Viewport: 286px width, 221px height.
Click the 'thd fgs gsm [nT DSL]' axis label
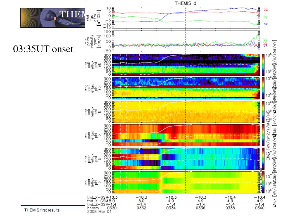(93, 18)
